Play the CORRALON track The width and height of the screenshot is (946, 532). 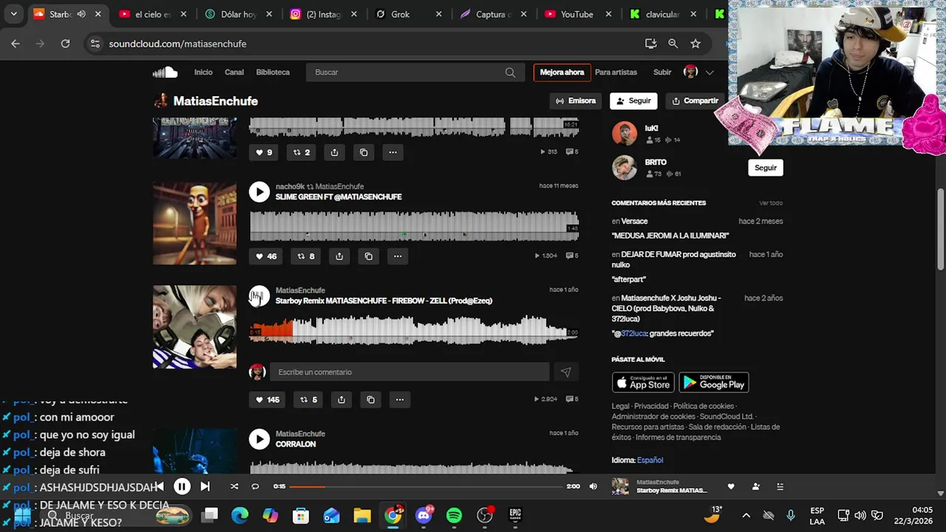point(259,439)
